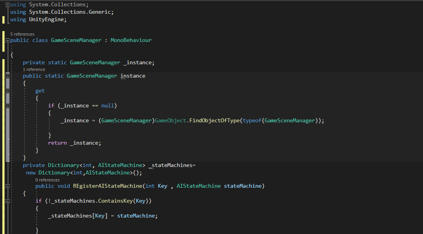Click the 'MonoBehaviour' base class name
This screenshot has height=234, width=423.
pyautogui.click(x=131, y=40)
